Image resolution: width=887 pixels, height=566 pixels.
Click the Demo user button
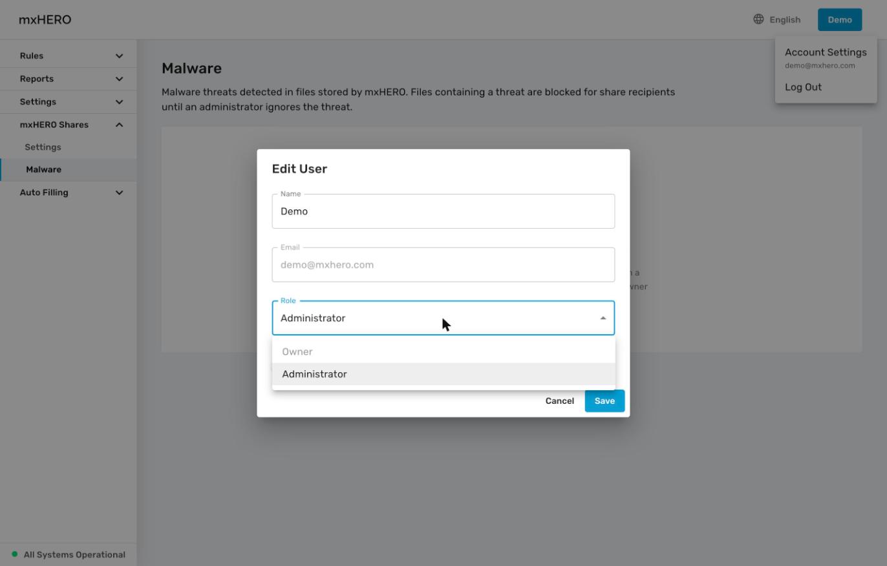tap(840, 19)
